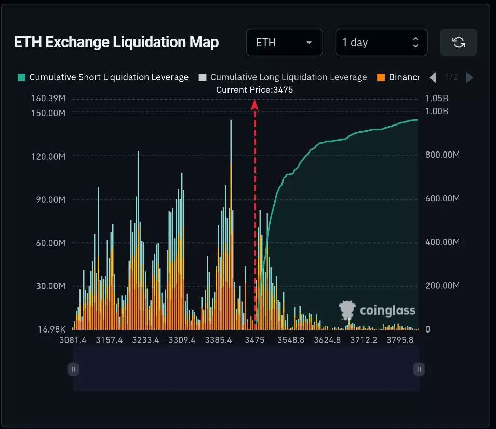The width and height of the screenshot is (496, 429).
Task: Click the red current price arrow marker
Action: 254,105
